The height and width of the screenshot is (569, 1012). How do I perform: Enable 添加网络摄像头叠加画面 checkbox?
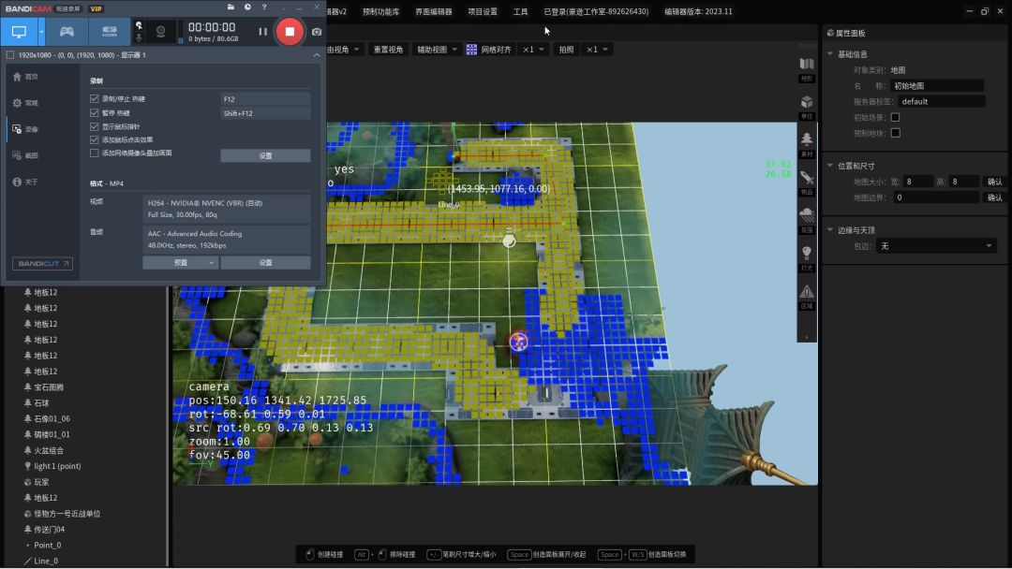(x=94, y=153)
